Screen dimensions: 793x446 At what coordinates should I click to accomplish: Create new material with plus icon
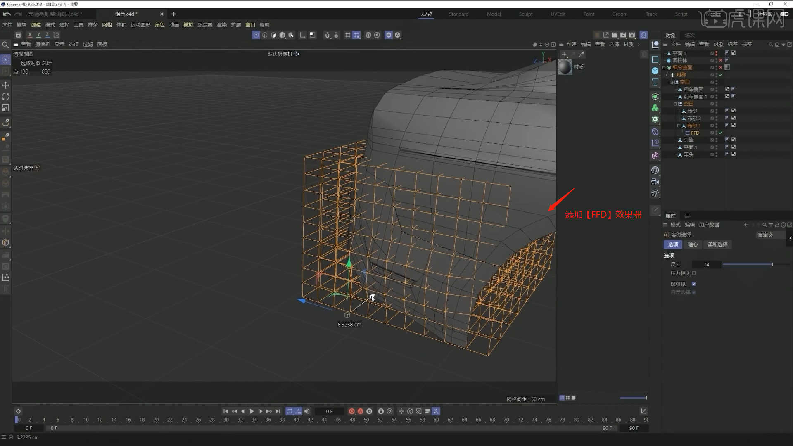pos(564,54)
